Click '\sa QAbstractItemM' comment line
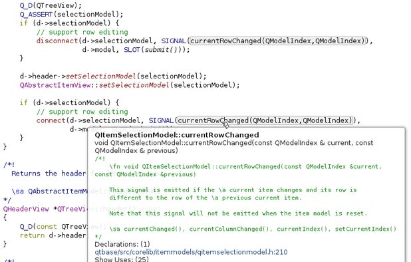The width and height of the screenshot is (411, 262). [x=49, y=191]
